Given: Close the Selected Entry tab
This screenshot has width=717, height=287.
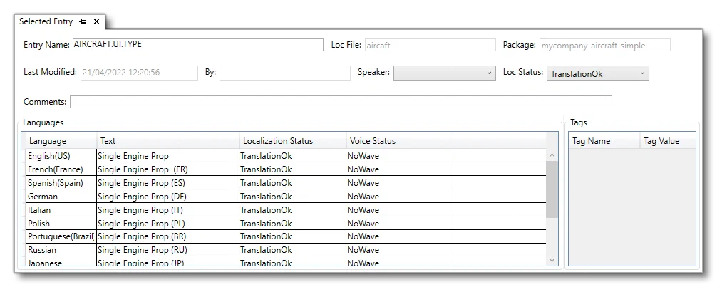Looking at the screenshot, I should tap(96, 21).
